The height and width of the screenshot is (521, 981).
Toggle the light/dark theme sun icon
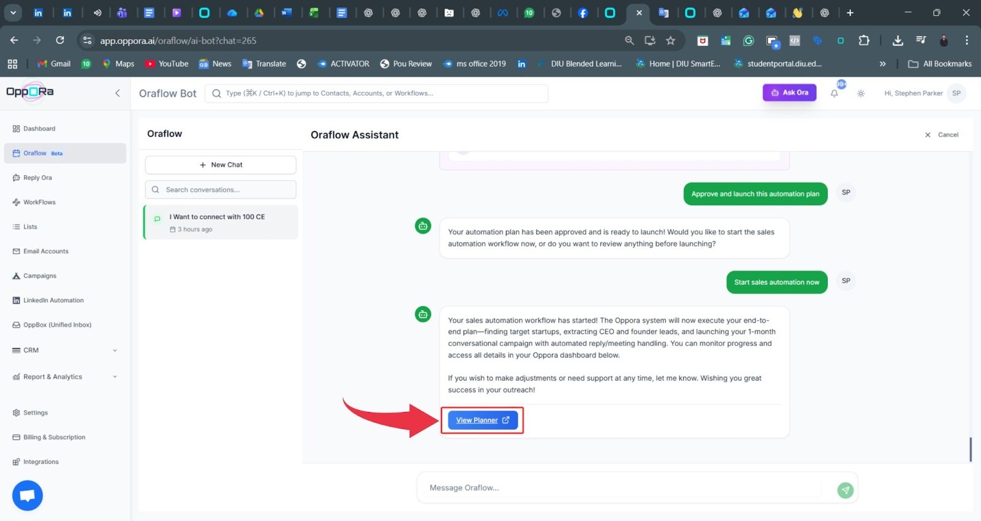click(861, 93)
